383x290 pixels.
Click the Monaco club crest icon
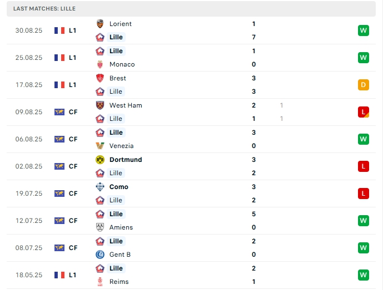[x=100, y=64]
